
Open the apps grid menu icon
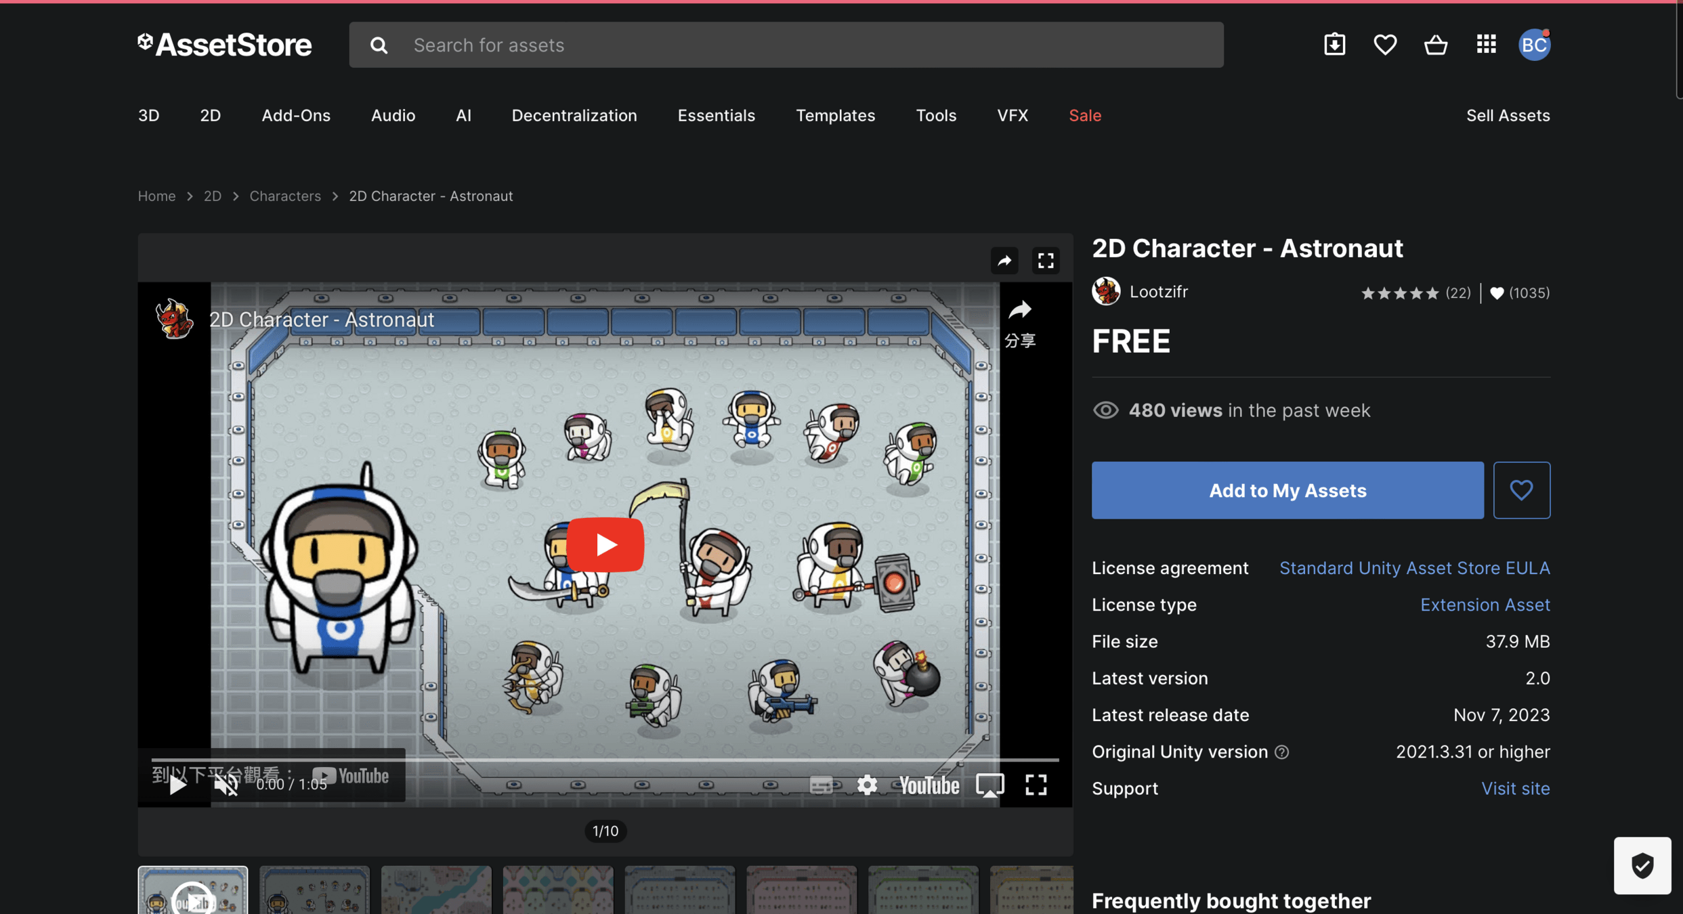tap(1486, 45)
